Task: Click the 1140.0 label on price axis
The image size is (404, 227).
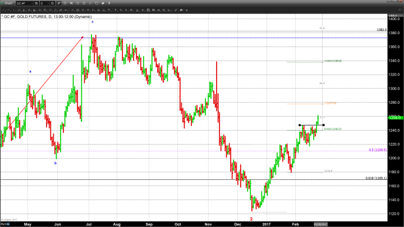Action: (x=394, y=200)
